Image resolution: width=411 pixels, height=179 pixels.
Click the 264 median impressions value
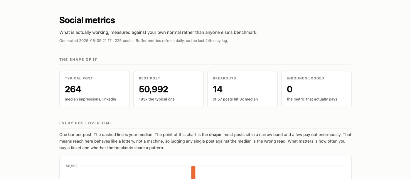click(73, 89)
